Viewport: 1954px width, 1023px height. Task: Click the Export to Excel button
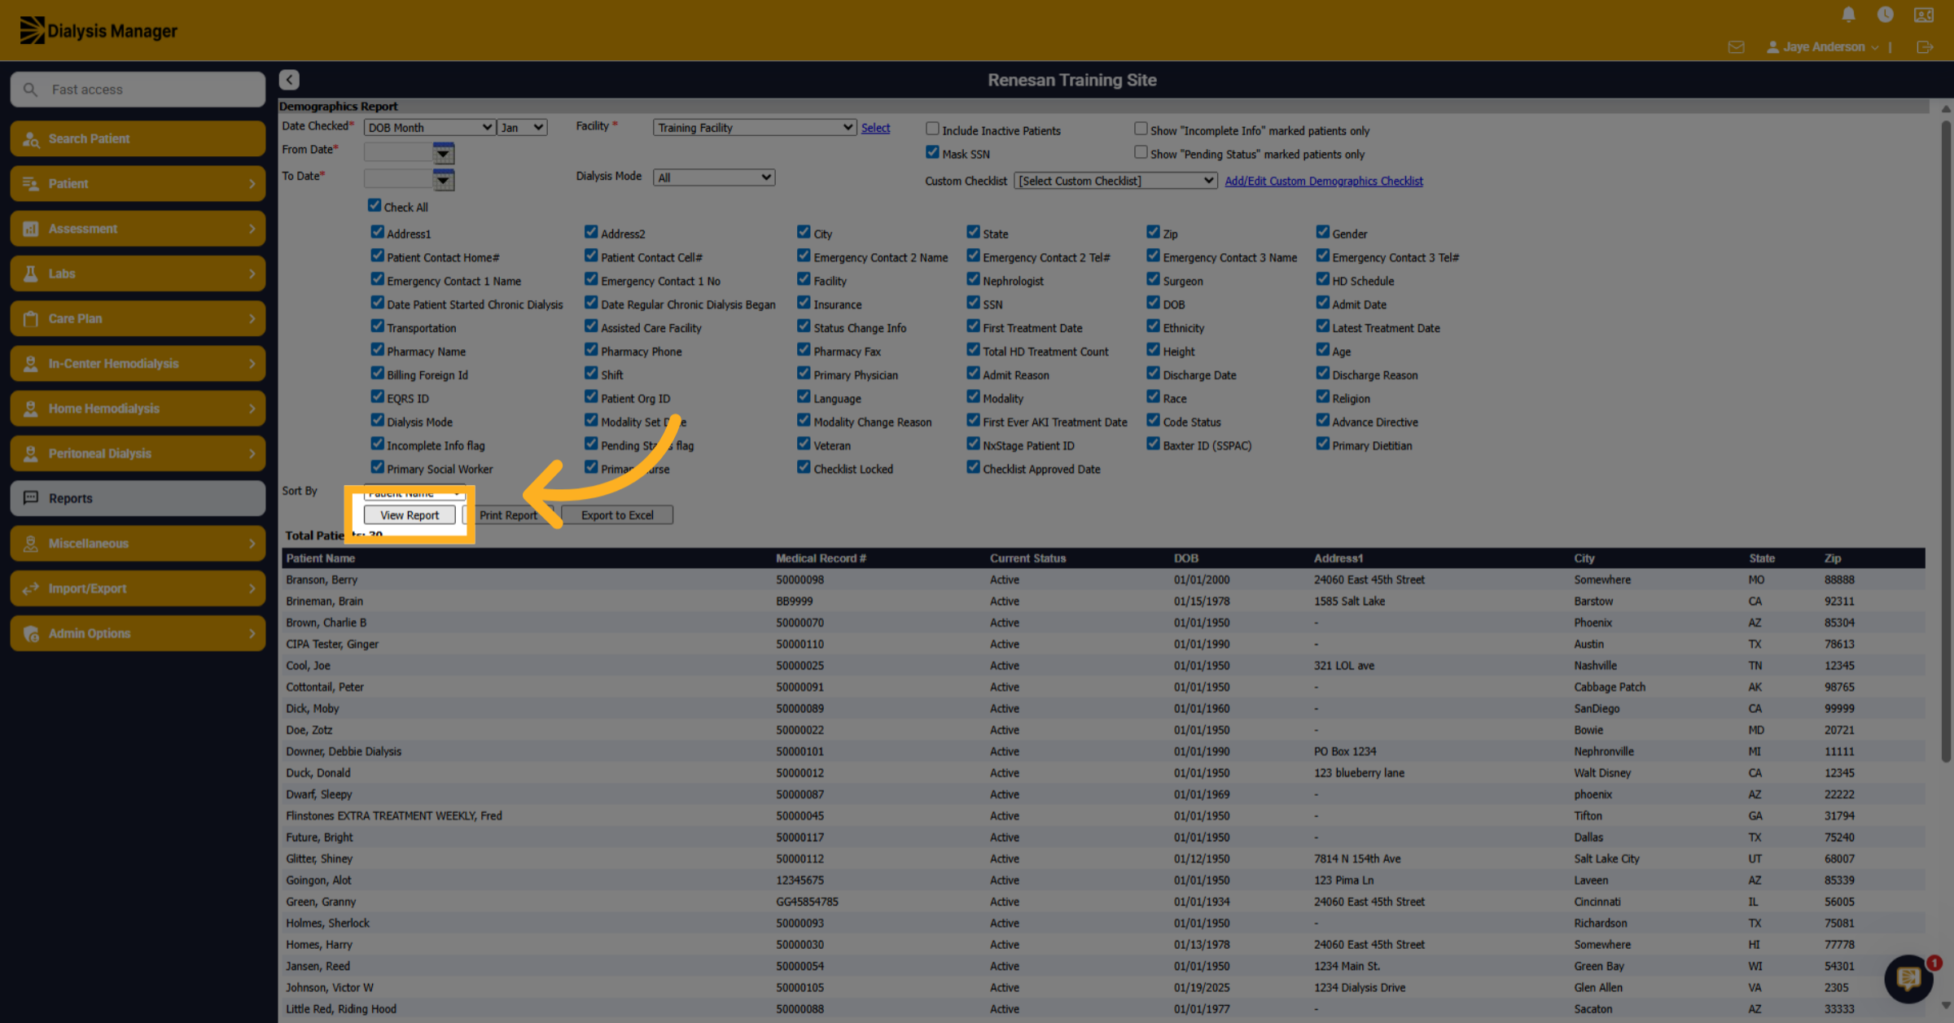tap(617, 515)
